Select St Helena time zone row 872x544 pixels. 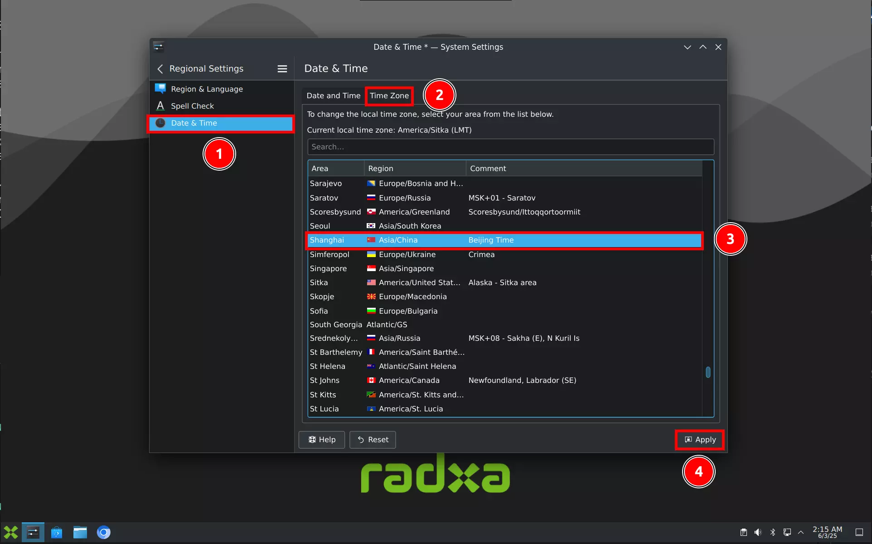click(505, 366)
